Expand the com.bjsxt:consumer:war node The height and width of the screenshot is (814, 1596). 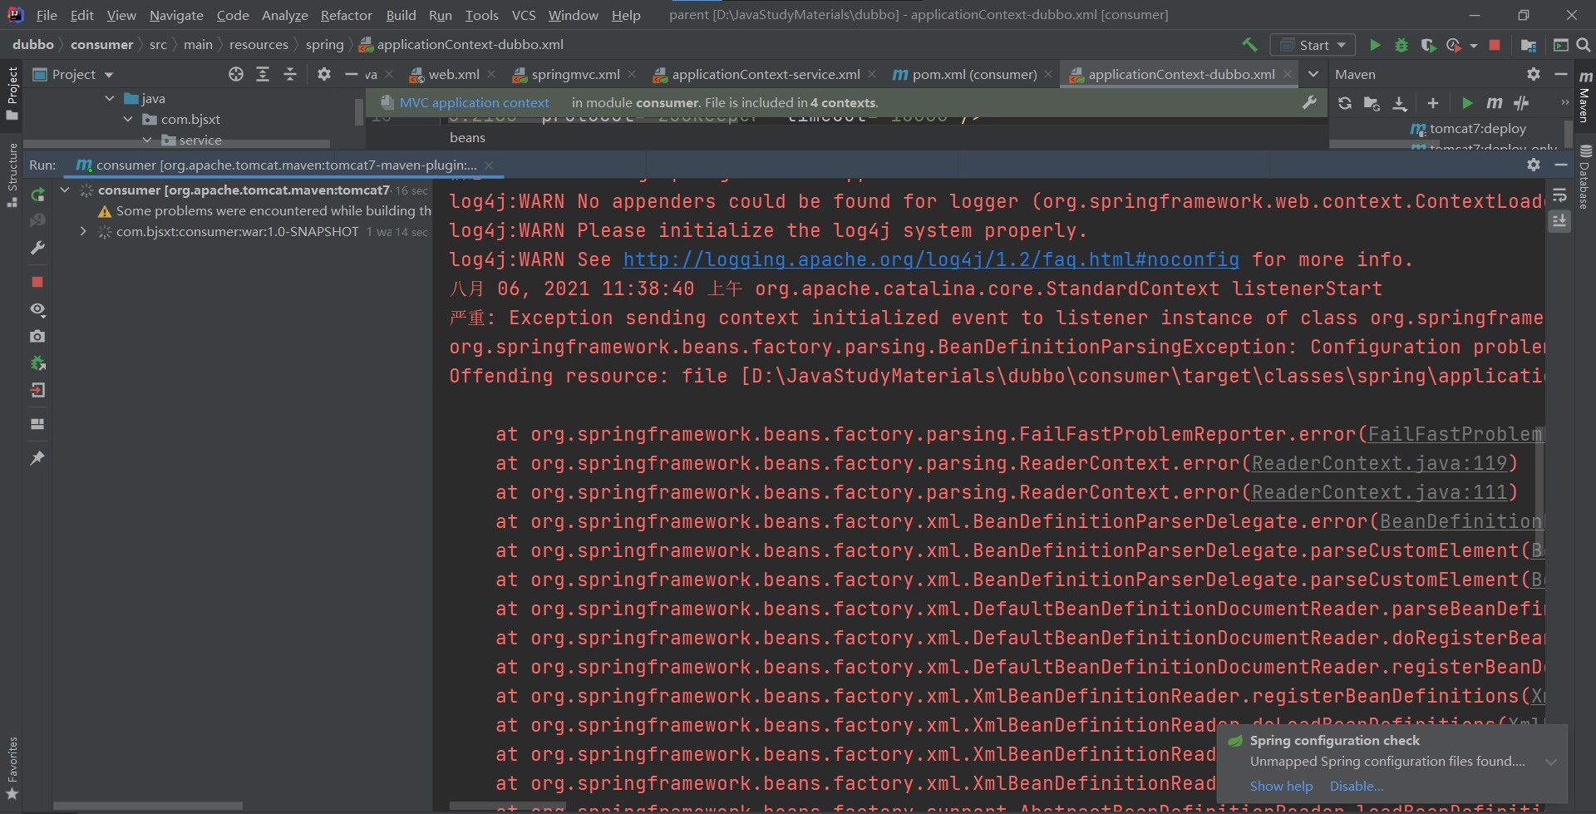click(83, 231)
